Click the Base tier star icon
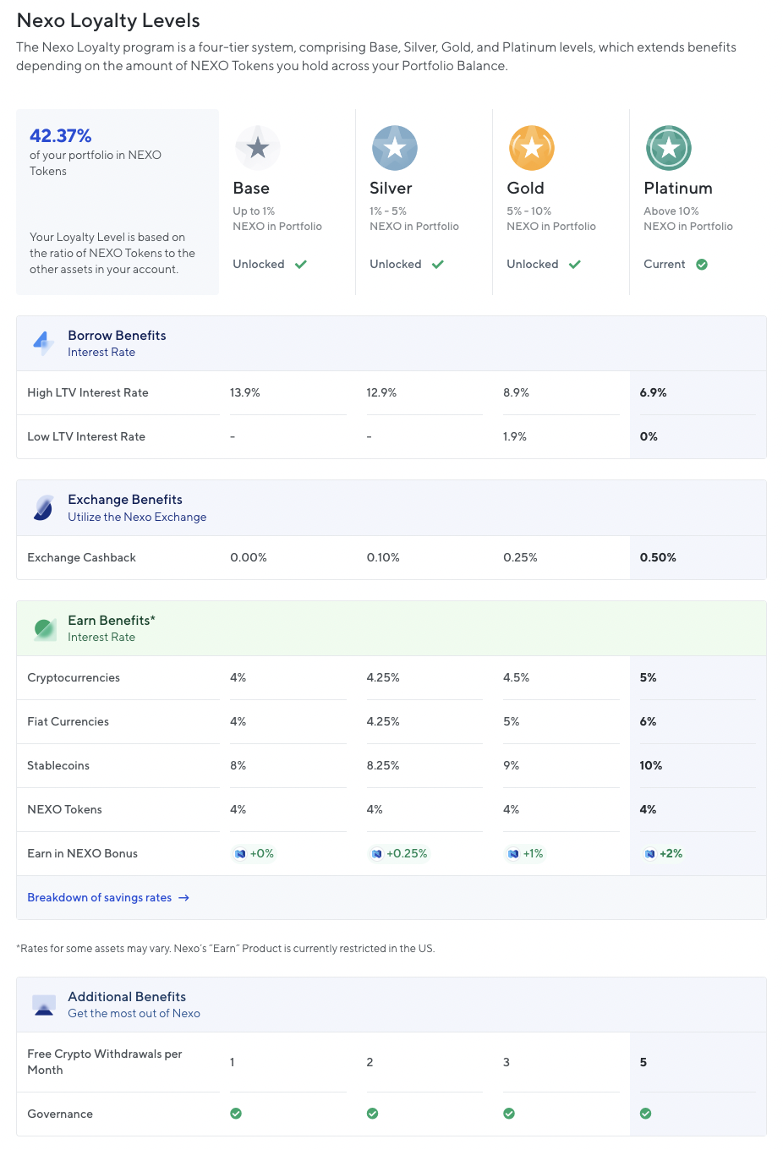Viewport: 783px width, 1150px height. tap(257, 148)
